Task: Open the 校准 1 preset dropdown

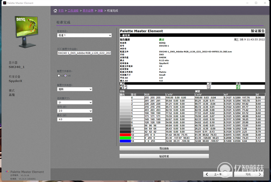Action: [x=84, y=35]
